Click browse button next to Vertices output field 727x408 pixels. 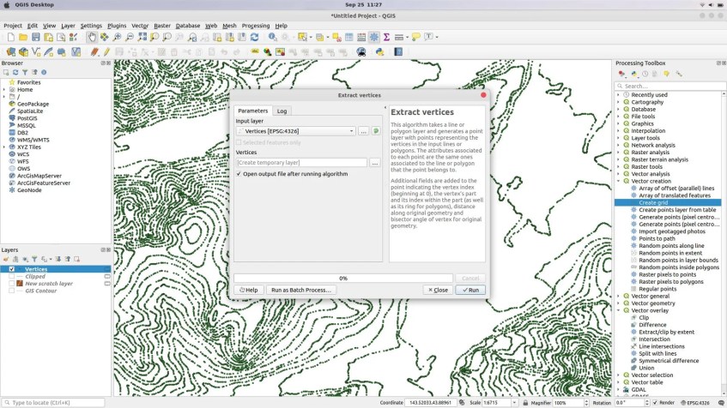click(x=374, y=163)
